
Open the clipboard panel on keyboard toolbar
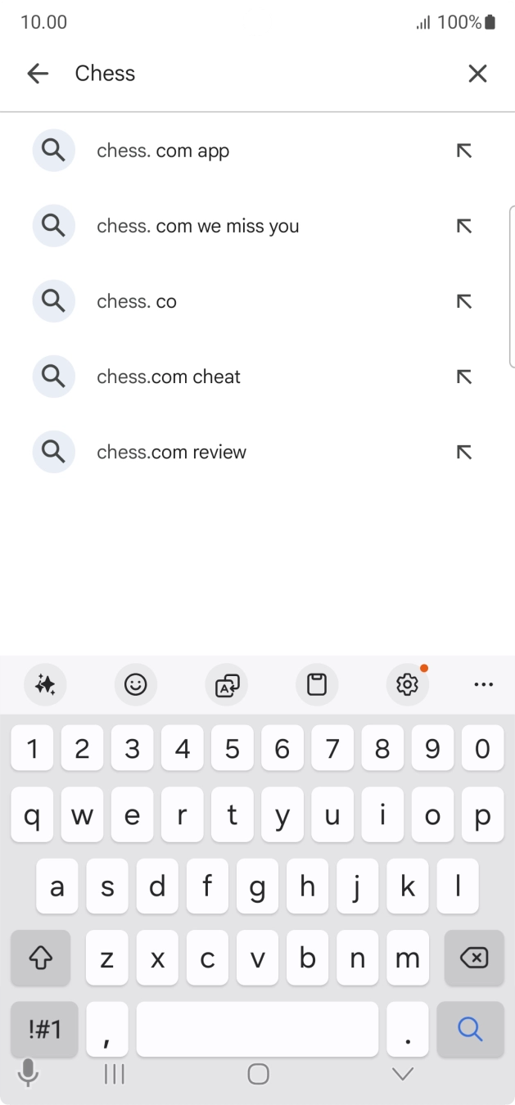[x=317, y=684]
